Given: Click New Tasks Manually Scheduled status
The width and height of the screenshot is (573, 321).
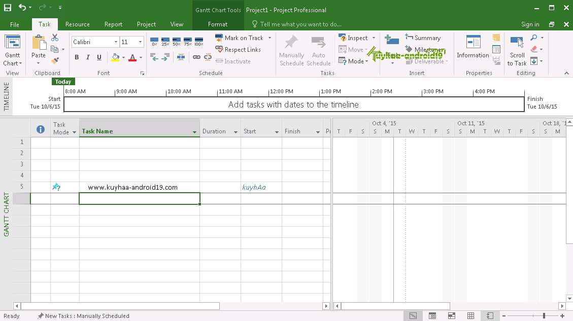Looking at the screenshot, I should click(x=83, y=316).
